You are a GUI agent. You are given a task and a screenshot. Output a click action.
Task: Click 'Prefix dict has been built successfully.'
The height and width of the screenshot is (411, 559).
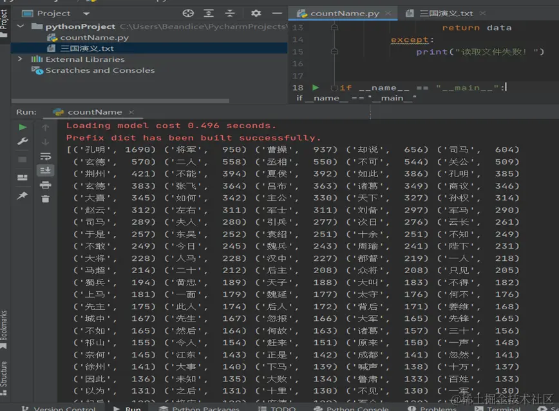coord(194,138)
